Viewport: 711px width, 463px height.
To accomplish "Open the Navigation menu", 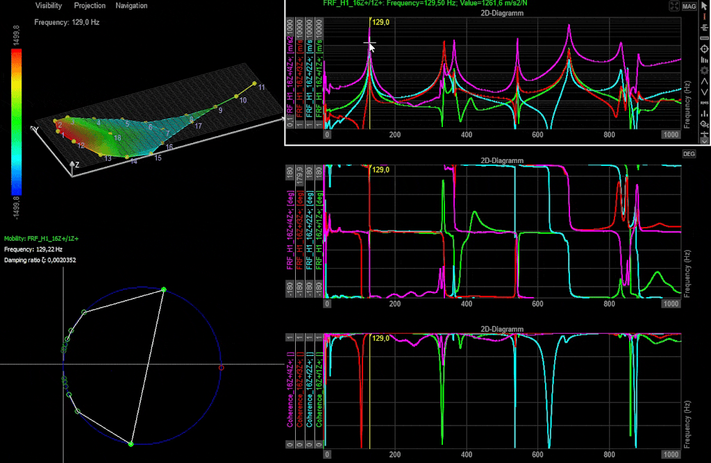I will pyautogui.click(x=131, y=6).
